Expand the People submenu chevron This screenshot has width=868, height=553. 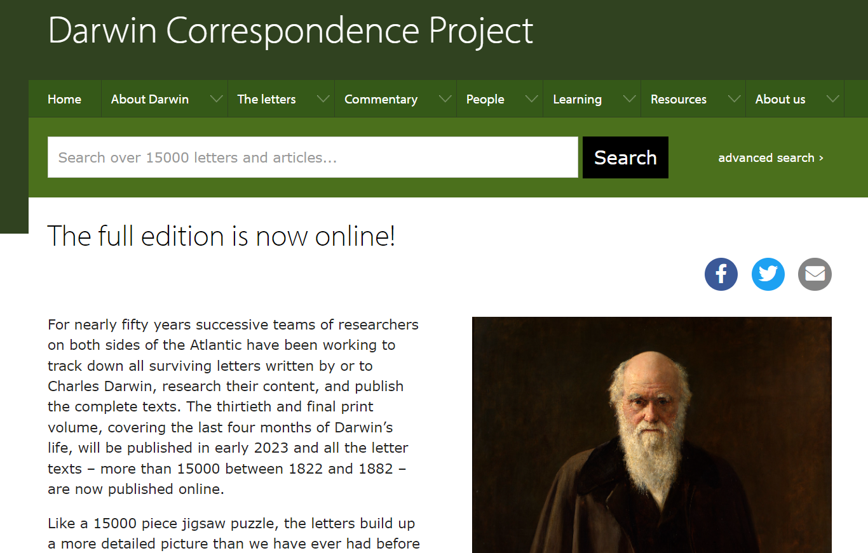[x=532, y=99]
